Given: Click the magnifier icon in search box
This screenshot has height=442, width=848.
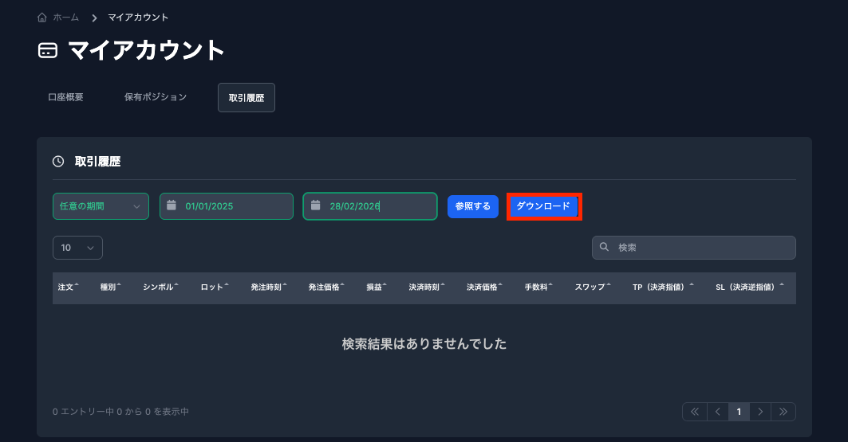Looking at the screenshot, I should point(605,248).
